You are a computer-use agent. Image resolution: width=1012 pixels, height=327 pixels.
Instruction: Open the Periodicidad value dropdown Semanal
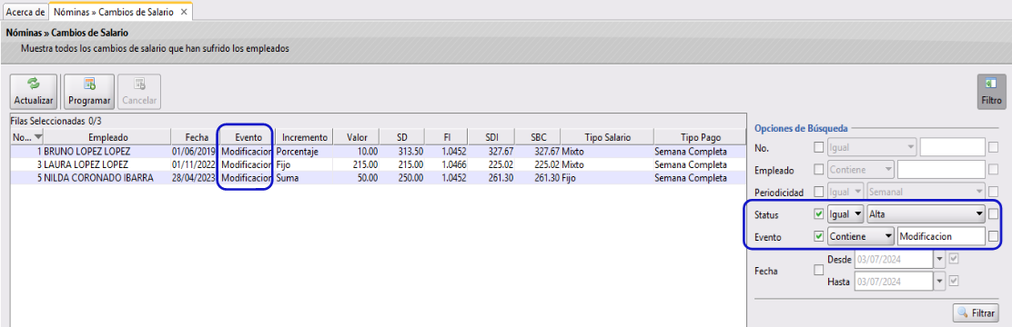coord(926,191)
